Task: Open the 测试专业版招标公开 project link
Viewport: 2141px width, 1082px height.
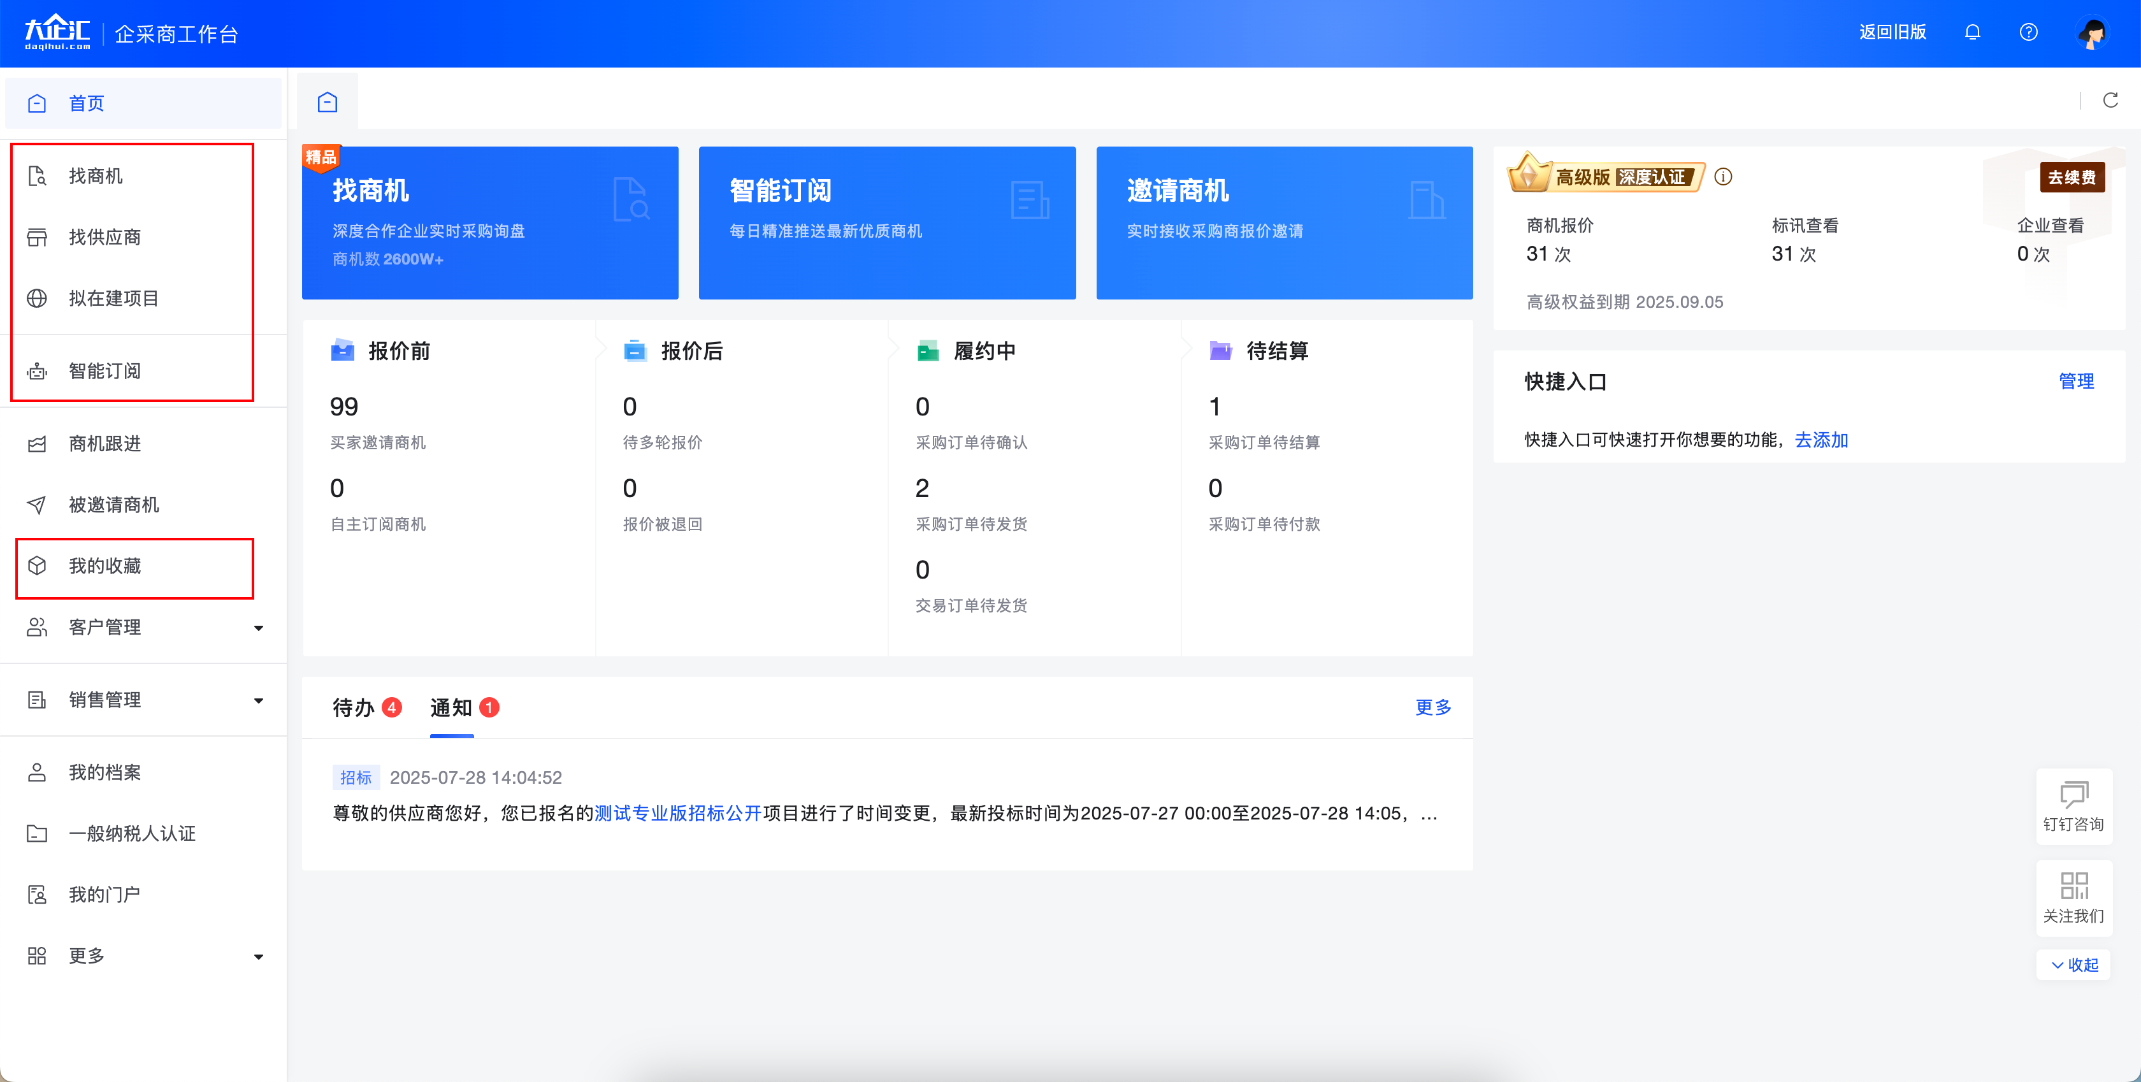Action: 675,814
